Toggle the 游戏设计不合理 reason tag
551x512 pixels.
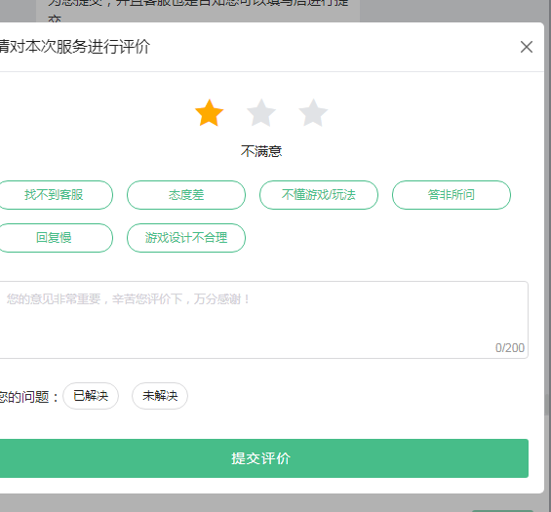pos(186,238)
